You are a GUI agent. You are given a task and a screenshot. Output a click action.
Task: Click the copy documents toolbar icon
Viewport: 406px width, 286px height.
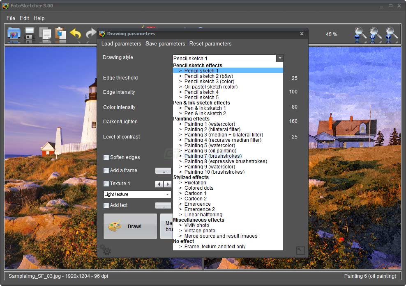point(45,34)
